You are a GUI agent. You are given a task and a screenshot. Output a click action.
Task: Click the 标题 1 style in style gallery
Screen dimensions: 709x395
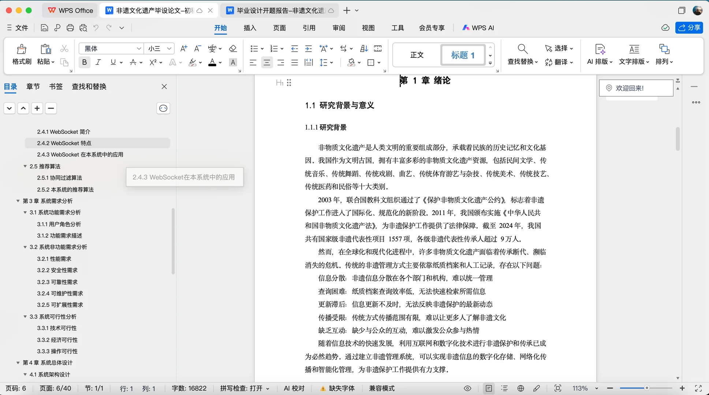[x=463, y=54]
